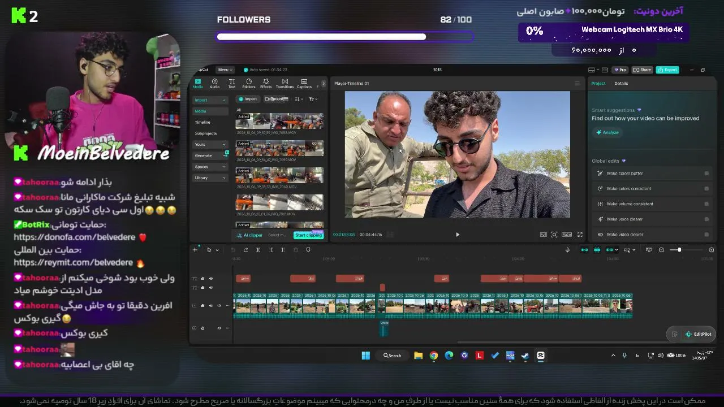
Task: Check the Make volume consistent checkbox
Action: click(x=706, y=204)
